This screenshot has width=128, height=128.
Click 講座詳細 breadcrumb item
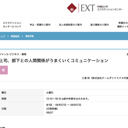[30, 36]
